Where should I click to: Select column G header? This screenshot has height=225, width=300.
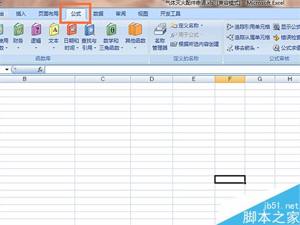(260, 79)
